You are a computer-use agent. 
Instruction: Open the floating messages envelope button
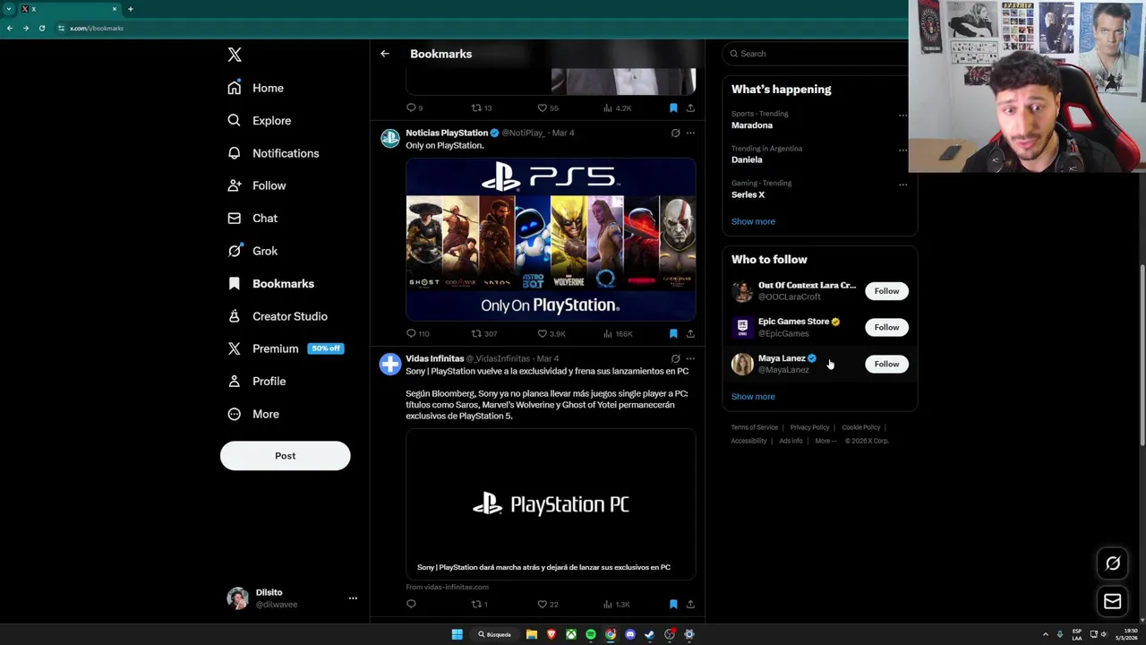pos(1113,602)
